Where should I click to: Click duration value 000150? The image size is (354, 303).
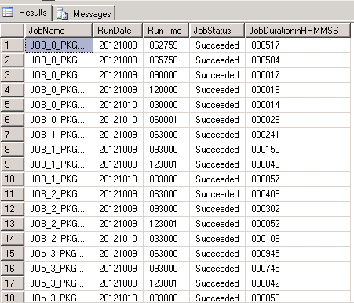265,150
